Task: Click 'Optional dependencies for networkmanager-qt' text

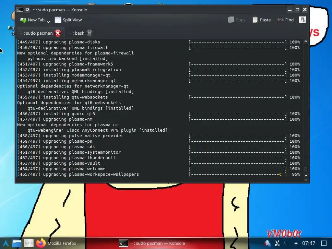Action: pyautogui.click(x=73, y=86)
